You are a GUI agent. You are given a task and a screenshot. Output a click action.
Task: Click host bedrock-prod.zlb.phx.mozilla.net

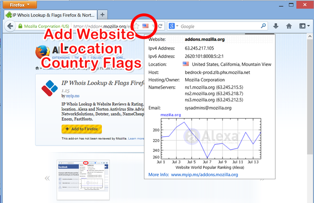point(217,72)
